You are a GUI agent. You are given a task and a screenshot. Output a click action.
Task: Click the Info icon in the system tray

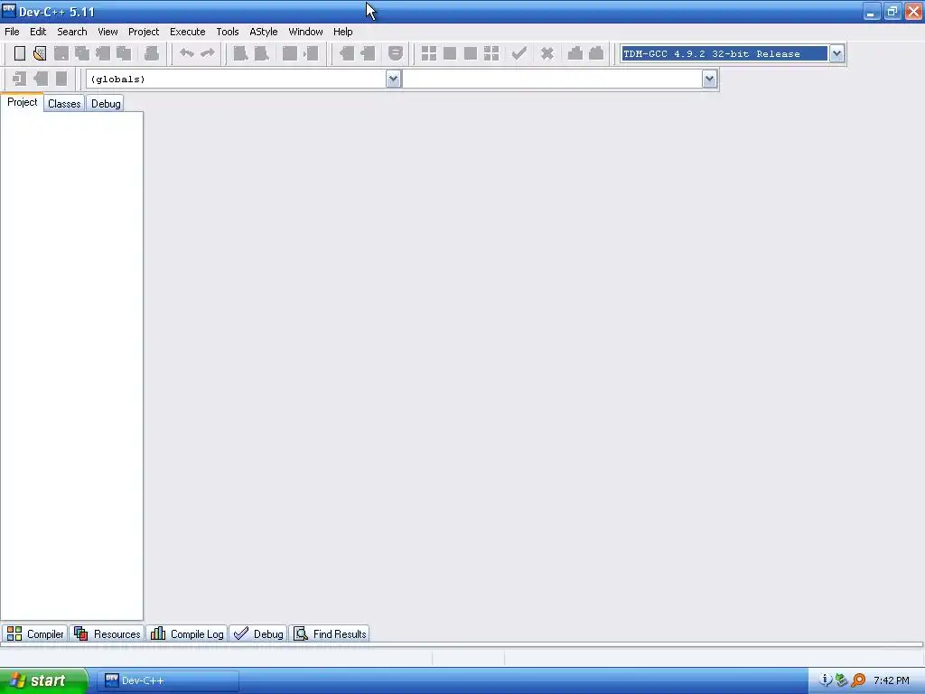point(826,680)
